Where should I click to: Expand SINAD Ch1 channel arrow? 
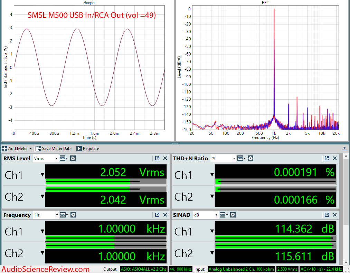pyautogui.click(x=212, y=231)
